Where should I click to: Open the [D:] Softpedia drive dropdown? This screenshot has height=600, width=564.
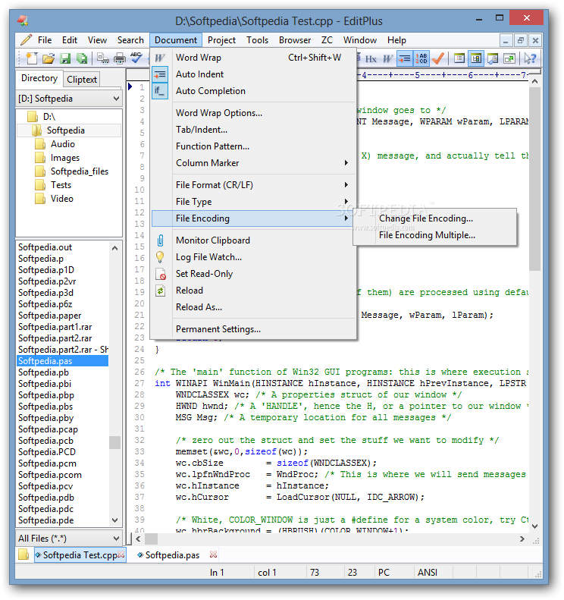(116, 99)
